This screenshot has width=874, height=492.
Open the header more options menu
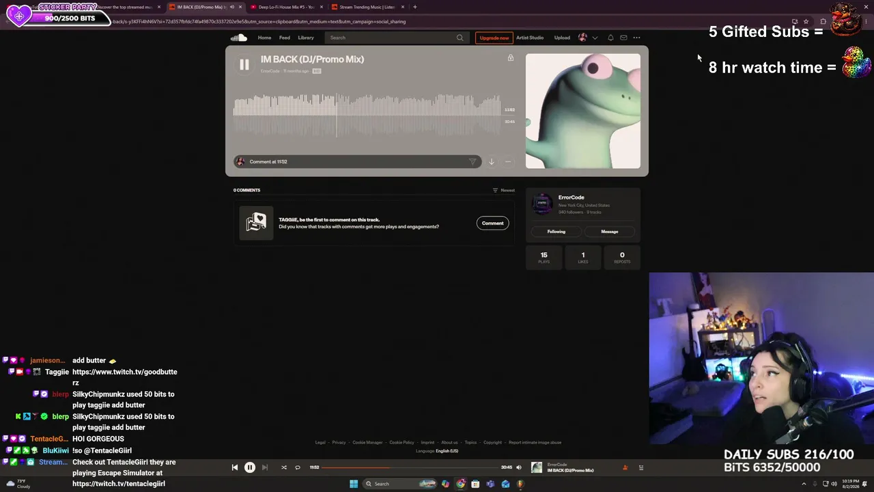pos(636,38)
